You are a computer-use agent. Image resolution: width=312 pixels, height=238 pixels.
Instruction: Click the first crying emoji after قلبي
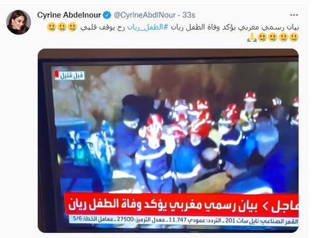(x=72, y=27)
